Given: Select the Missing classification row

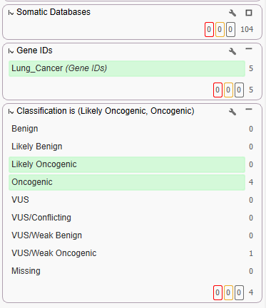Looking at the screenshot, I should (127, 271).
